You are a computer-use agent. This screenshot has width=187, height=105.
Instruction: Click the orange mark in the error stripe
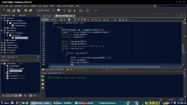(x=185, y=36)
